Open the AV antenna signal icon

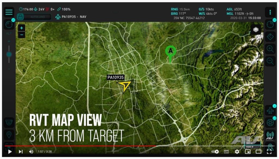coord(270,135)
